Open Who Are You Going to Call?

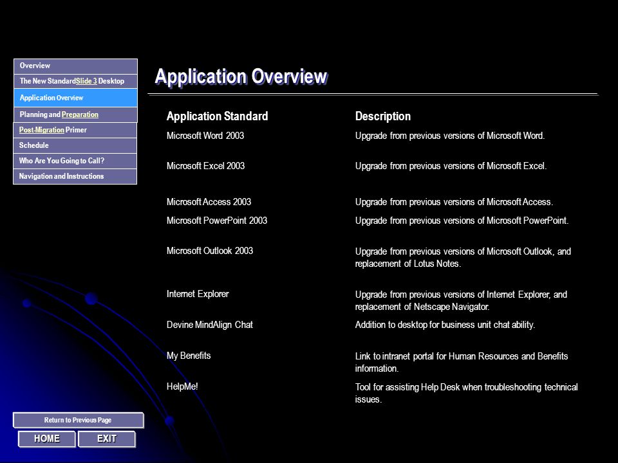75,161
